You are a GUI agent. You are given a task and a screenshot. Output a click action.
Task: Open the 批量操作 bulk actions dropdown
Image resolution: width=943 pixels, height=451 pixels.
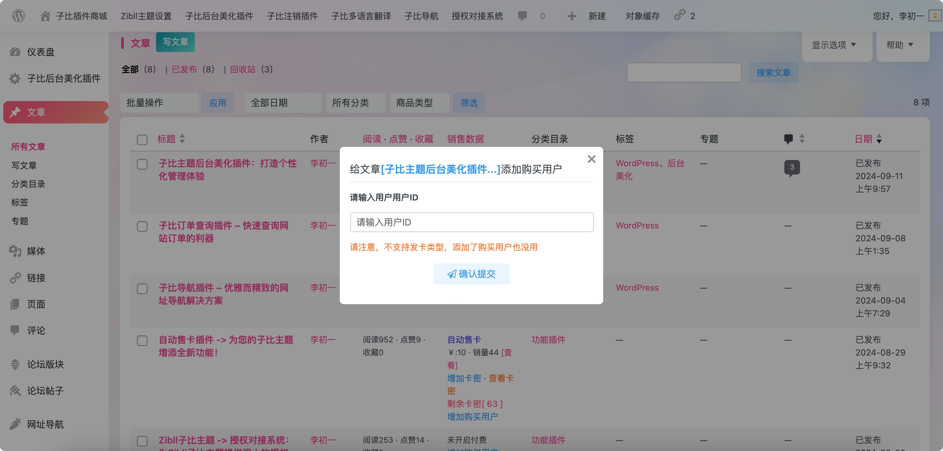(159, 103)
